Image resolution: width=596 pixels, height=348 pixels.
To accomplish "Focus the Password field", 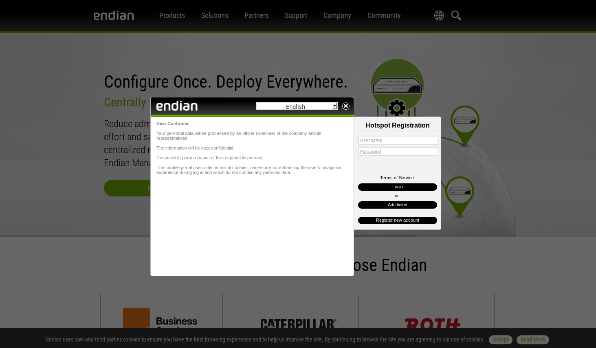I will pyautogui.click(x=398, y=152).
